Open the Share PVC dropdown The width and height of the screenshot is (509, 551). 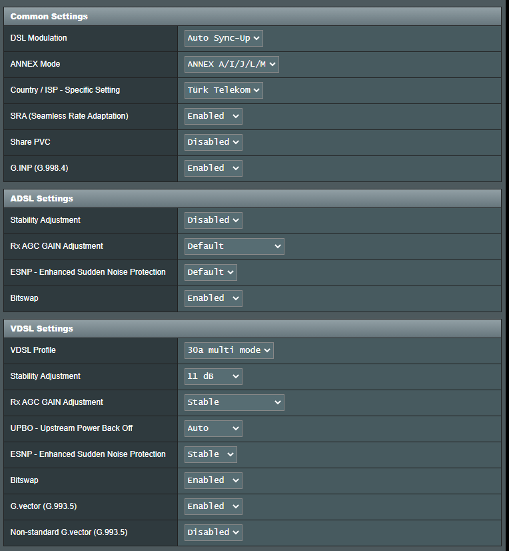tap(213, 142)
